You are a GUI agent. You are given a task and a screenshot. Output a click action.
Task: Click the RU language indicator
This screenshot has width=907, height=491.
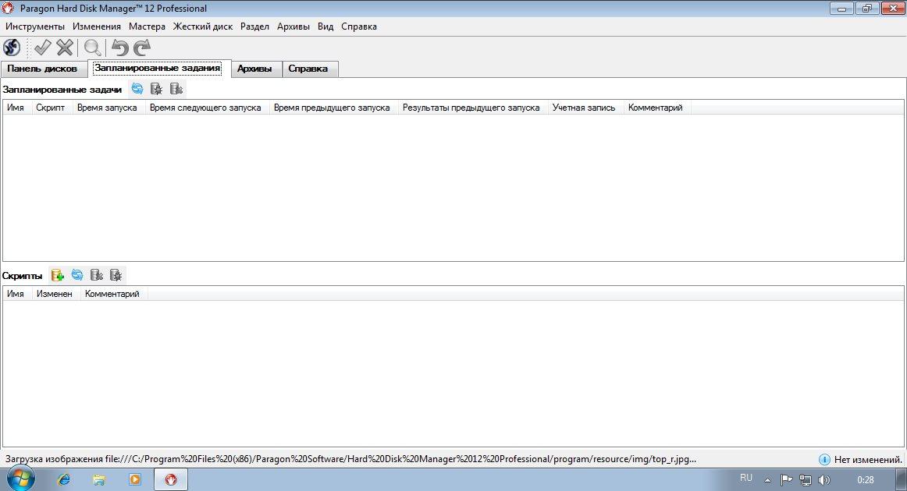coord(746,479)
